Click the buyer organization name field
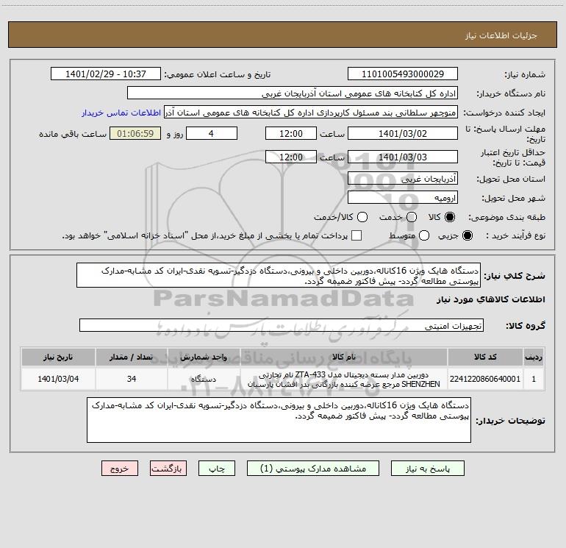 [x=293, y=93]
